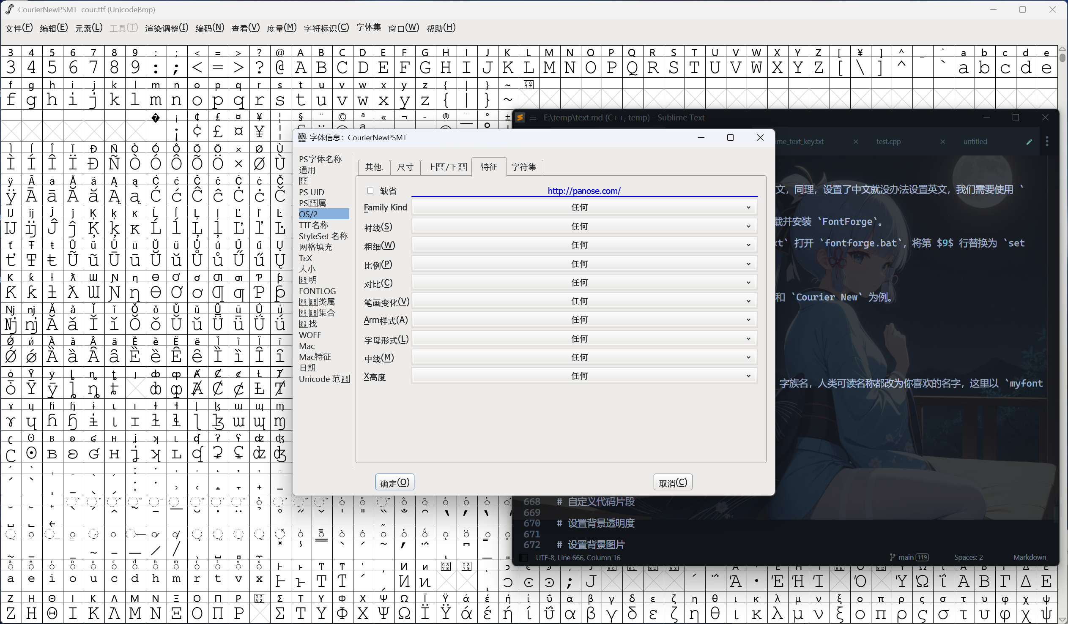
Task: Click the 确定(O) button
Action: pos(394,482)
